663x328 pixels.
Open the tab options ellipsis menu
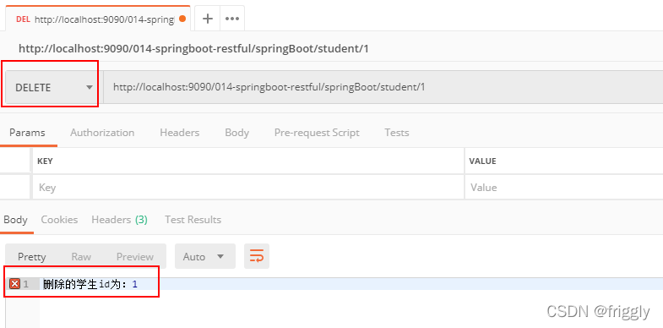232,19
